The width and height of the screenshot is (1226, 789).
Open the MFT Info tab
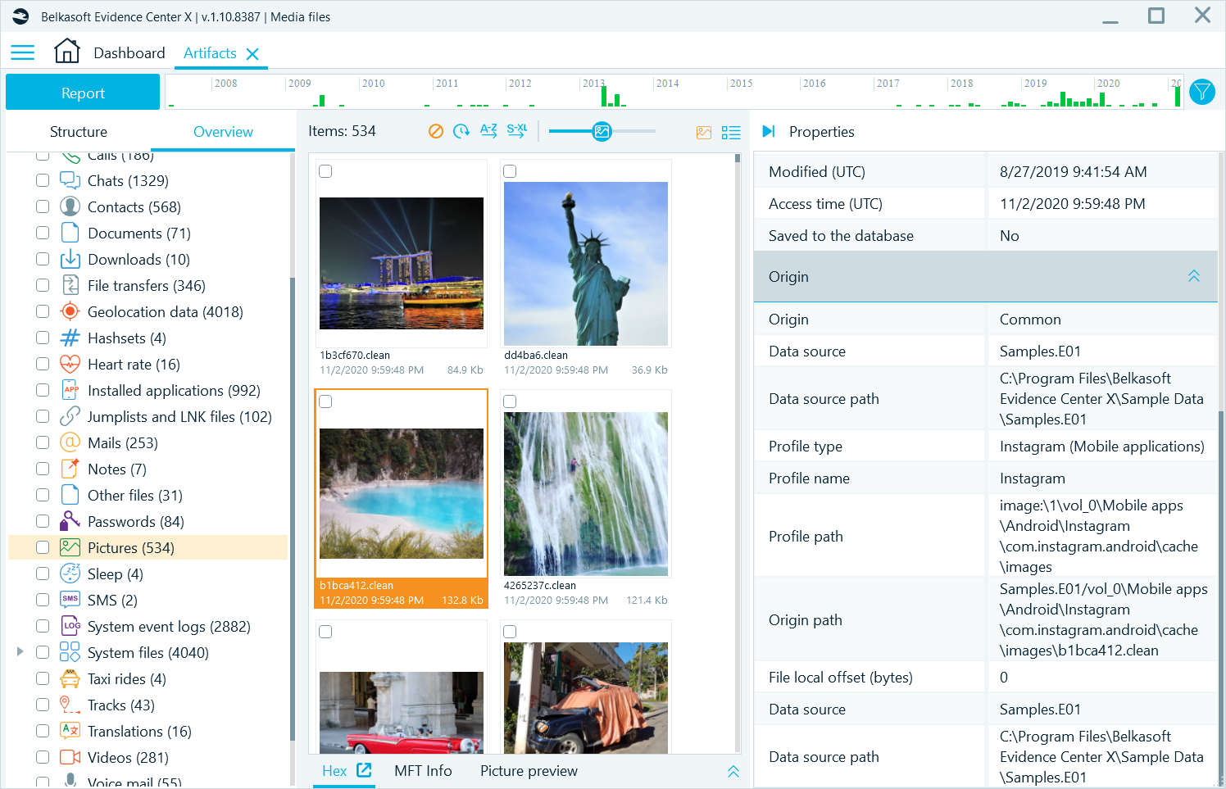[423, 771]
